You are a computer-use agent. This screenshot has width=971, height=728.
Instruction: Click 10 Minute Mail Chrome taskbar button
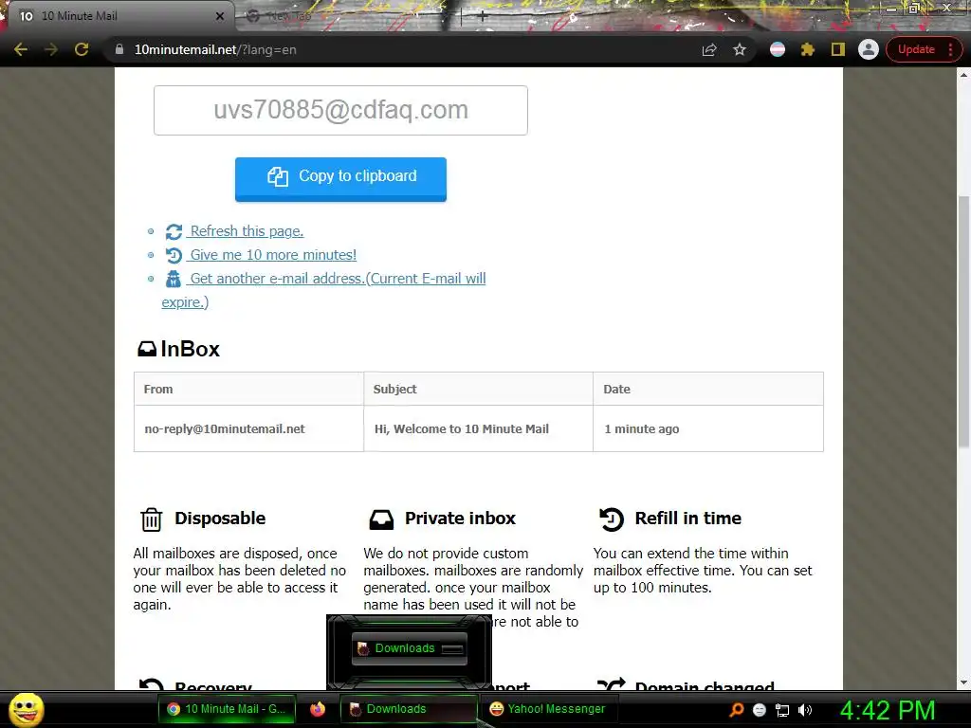pos(226,709)
